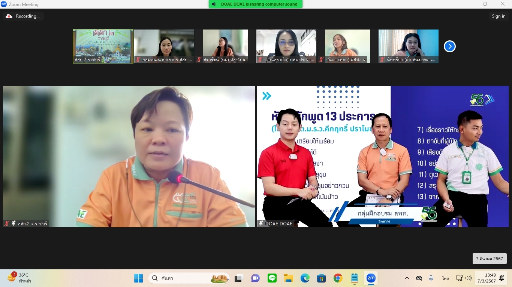
Task: Click the speaker volume tray icon
Action: (469, 278)
